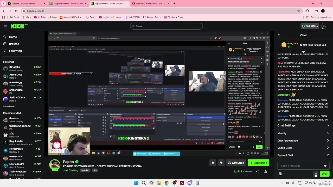Click the green Chat send button
The width and height of the screenshot is (333, 187).
pyautogui.click(x=324, y=174)
